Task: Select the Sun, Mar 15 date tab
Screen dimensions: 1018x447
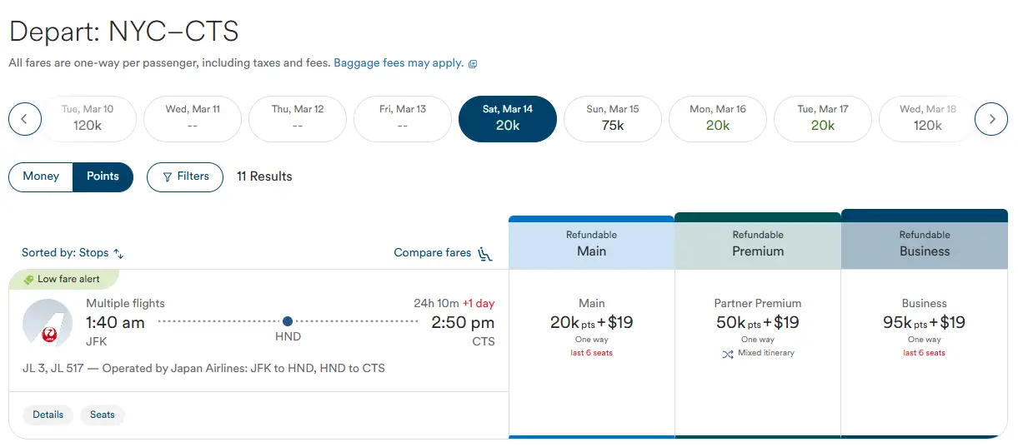Action: tap(613, 118)
